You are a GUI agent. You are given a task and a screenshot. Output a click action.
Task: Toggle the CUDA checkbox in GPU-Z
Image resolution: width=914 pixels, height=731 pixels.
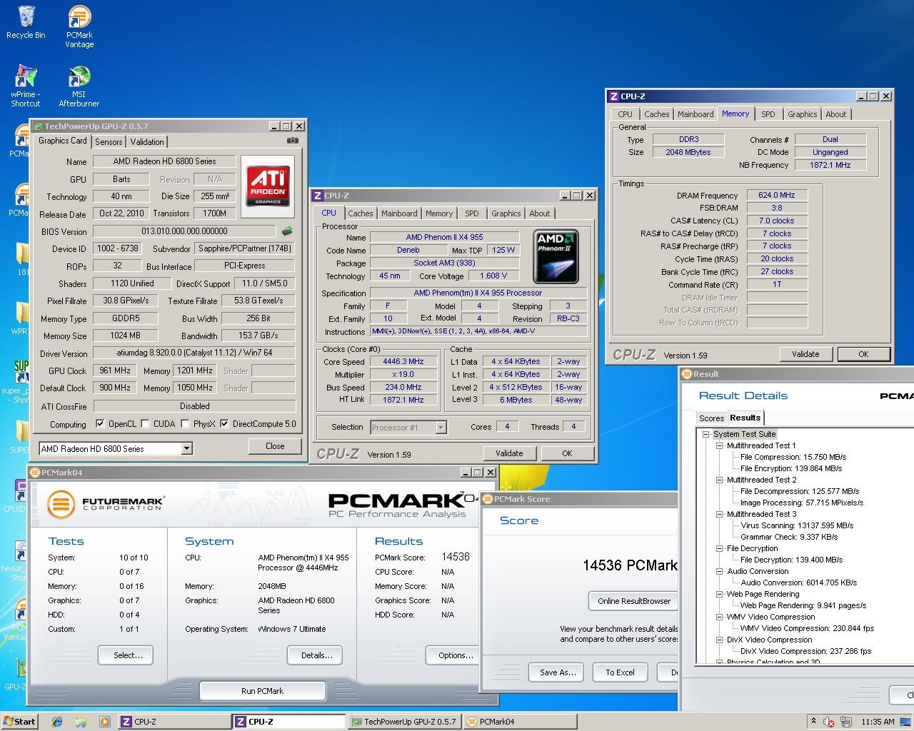145,423
